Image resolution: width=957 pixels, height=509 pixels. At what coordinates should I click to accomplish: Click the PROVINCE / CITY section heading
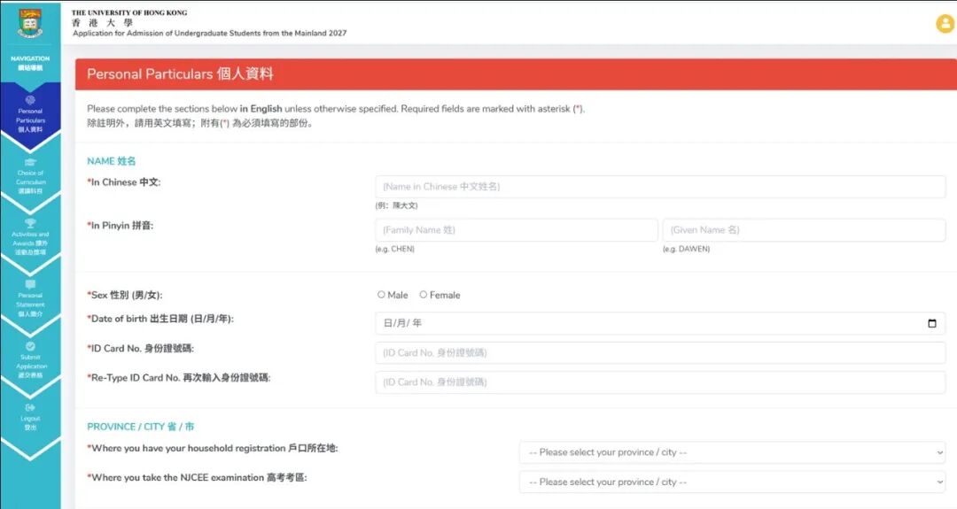pyautogui.click(x=140, y=427)
